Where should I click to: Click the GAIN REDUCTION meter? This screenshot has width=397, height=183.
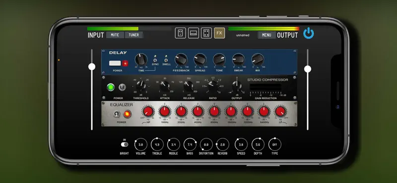[265, 87]
